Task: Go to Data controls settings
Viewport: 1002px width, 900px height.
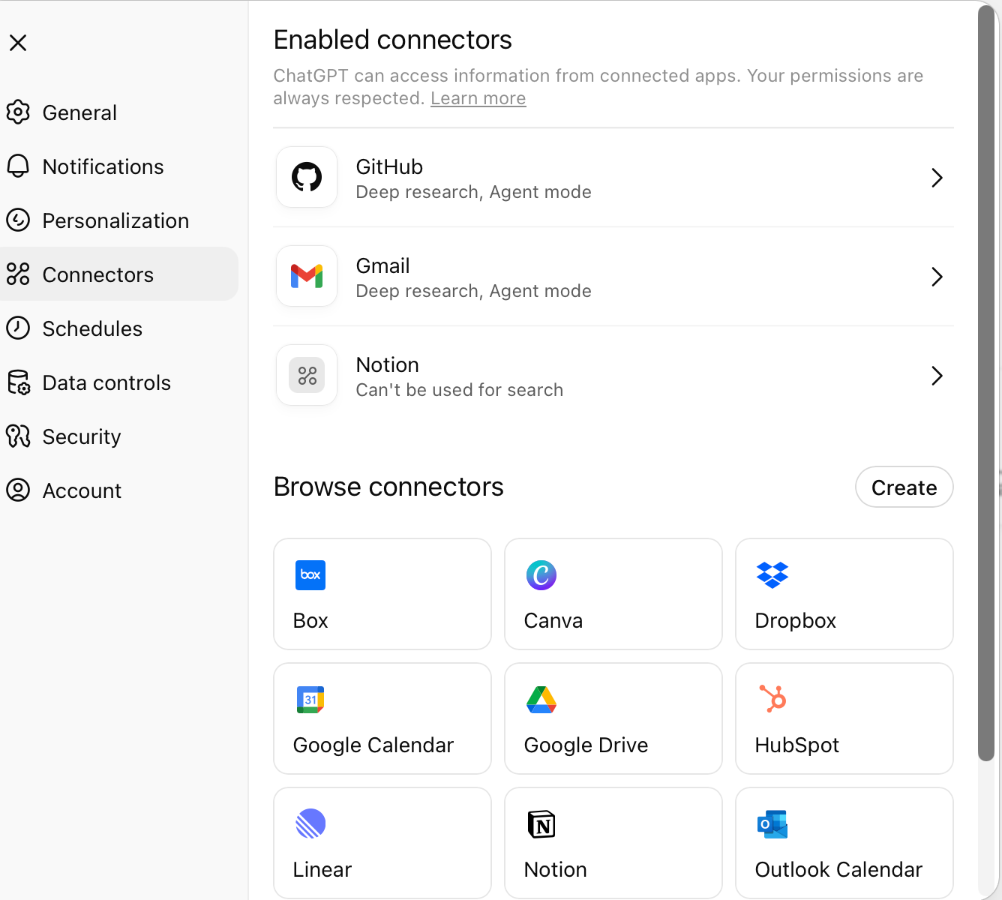Action: [119, 382]
